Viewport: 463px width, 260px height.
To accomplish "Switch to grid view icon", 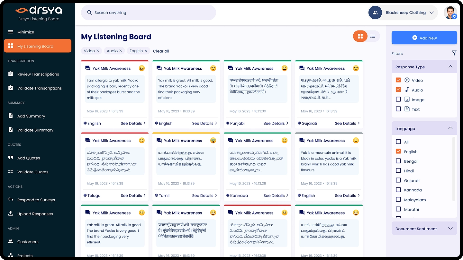I will coord(360,36).
